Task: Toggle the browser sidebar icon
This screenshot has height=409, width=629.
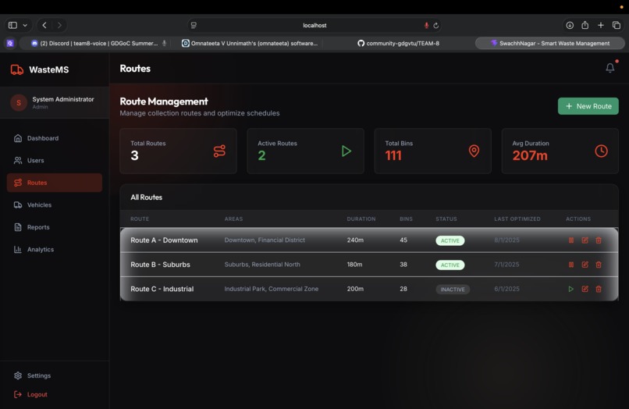Action: coord(12,25)
